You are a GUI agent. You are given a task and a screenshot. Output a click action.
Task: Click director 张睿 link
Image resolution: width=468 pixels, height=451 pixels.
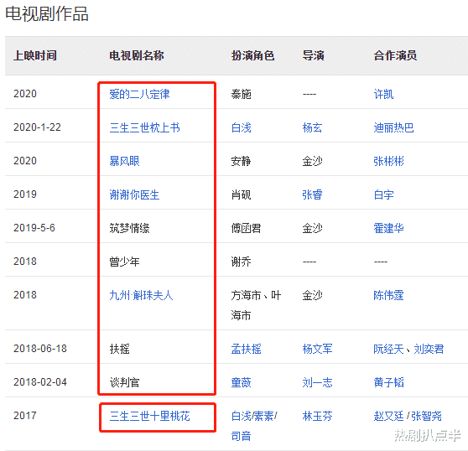pyautogui.click(x=312, y=194)
